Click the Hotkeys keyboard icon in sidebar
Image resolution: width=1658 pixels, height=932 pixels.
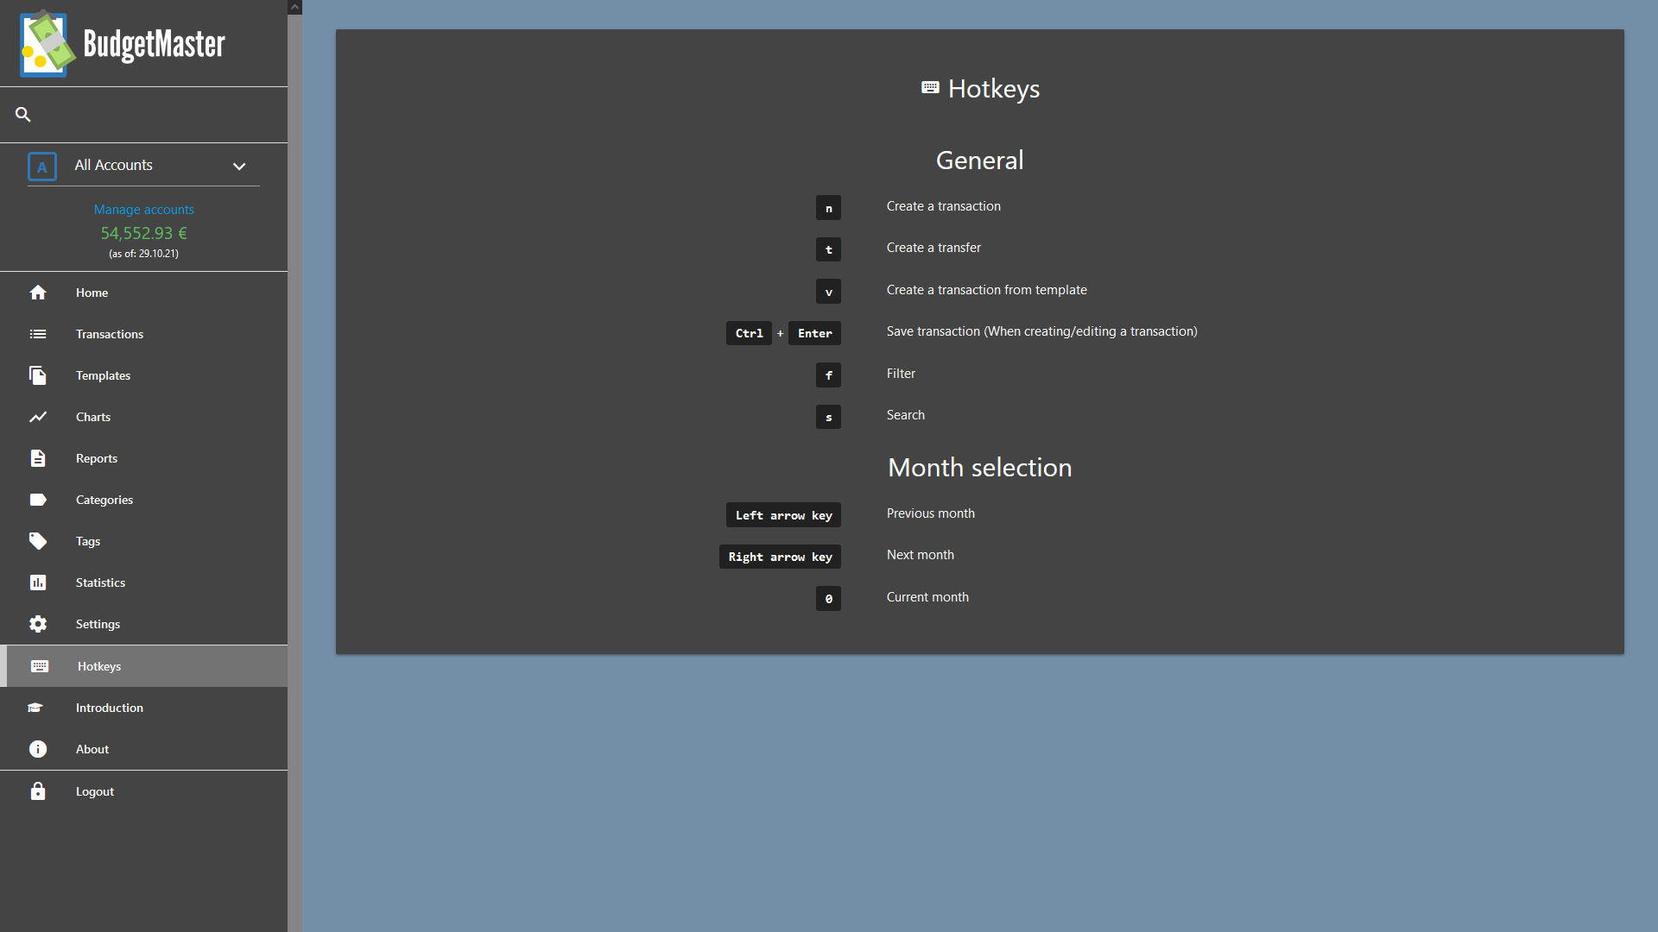(x=40, y=666)
